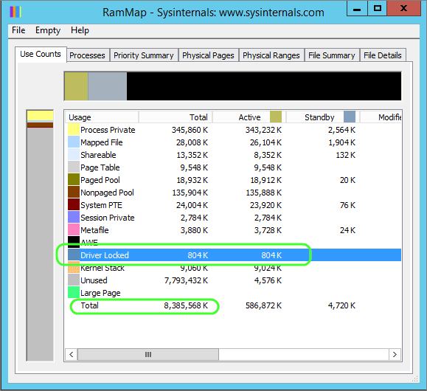Click the olive Active segment in memory bar
427x391 pixels.
76,86
